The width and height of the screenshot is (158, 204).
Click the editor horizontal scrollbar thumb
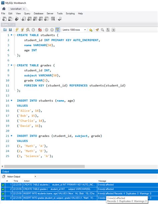pos(44,166)
